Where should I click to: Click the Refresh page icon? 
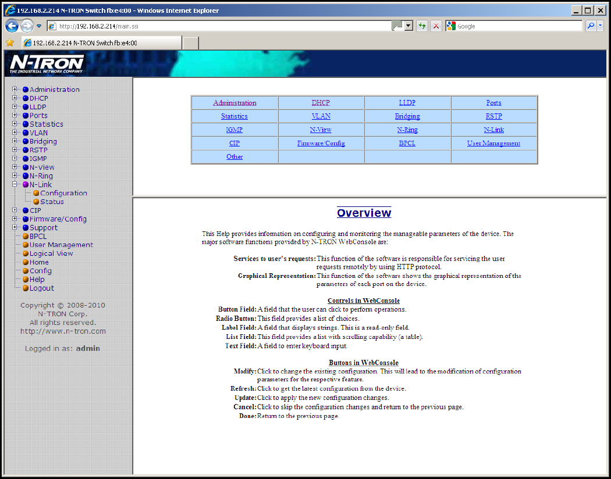422,26
